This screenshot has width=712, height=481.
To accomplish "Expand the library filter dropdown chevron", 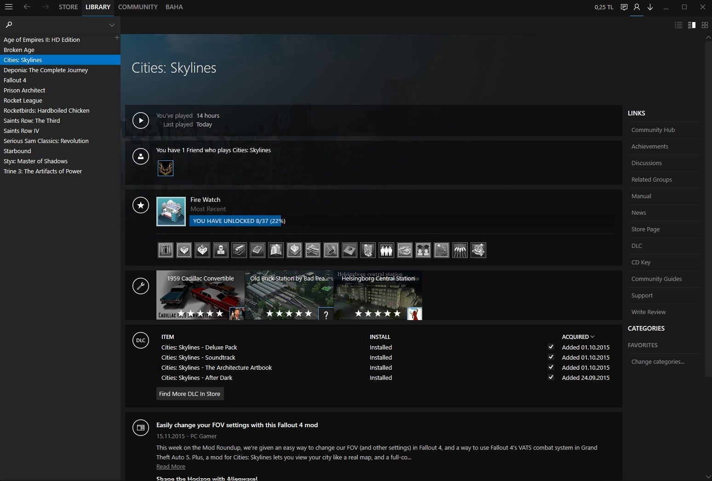I will coord(112,25).
